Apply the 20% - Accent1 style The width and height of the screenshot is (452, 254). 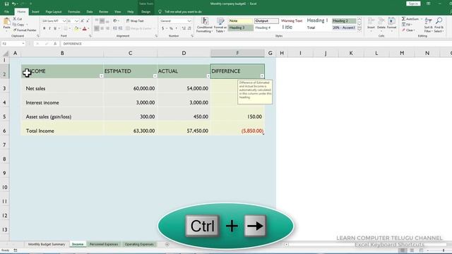point(344,28)
